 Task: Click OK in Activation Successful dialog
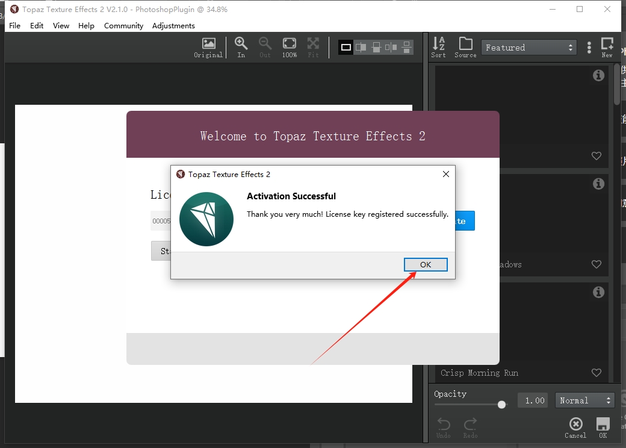pos(426,264)
